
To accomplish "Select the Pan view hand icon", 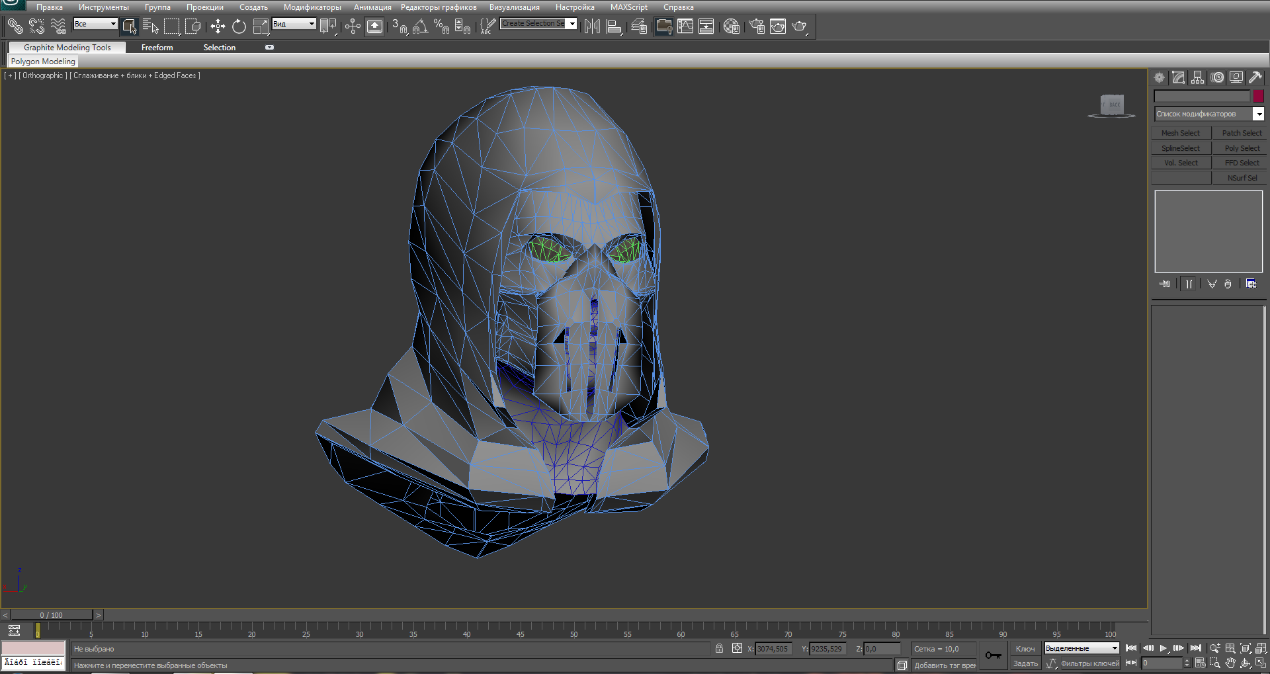I will pos(1230,663).
